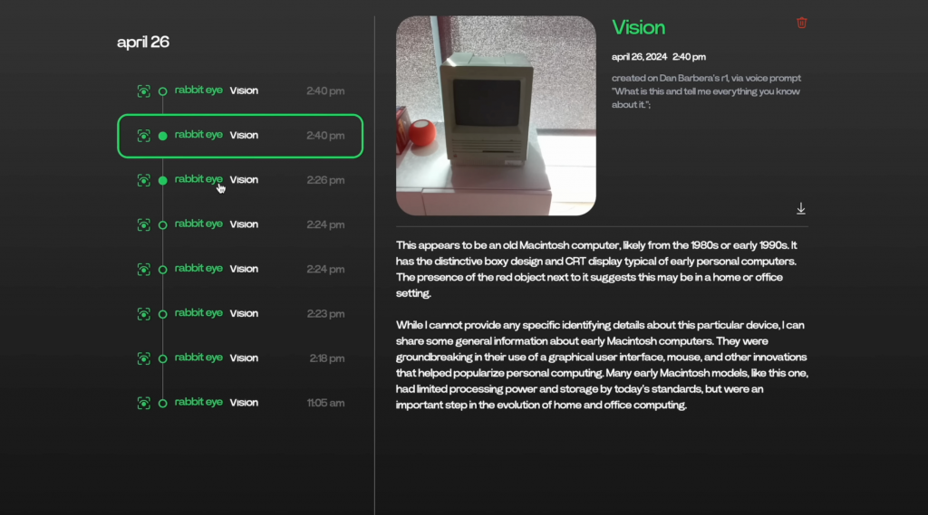Image resolution: width=928 pixels, height=515 pixels.
Task: Click the eye icon beside the 2:26 pm entry
Action: pos(143,180)
